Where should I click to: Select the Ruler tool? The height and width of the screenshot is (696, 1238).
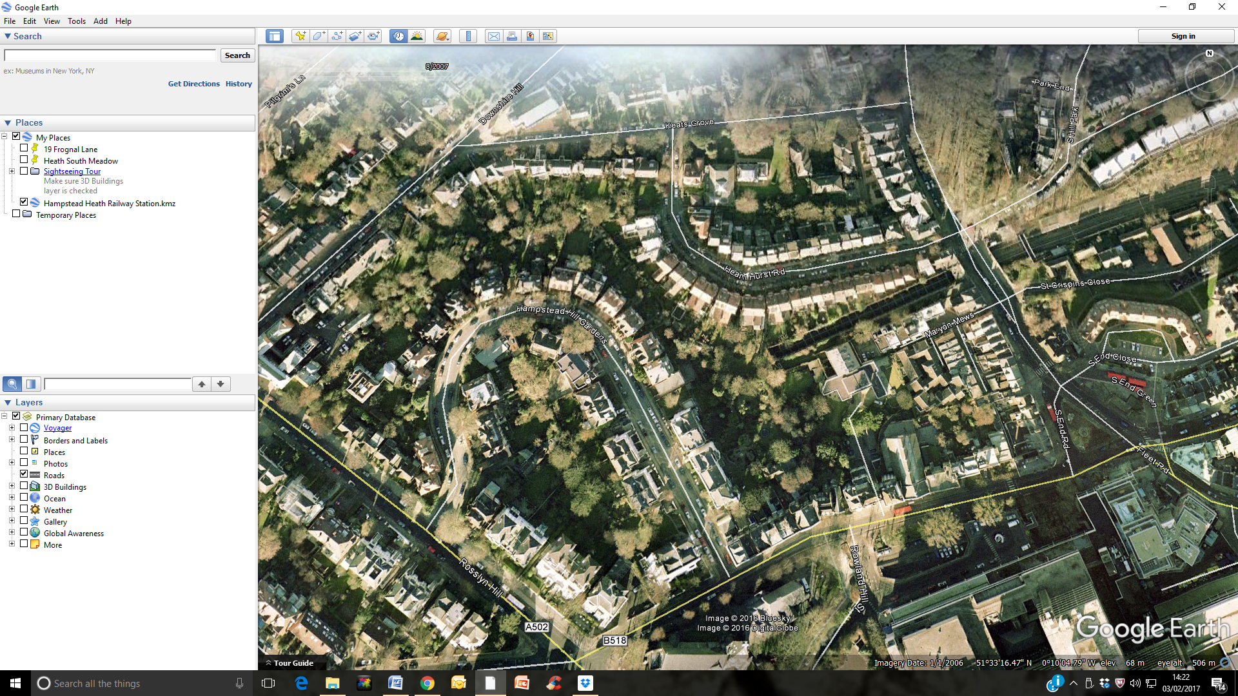pyautogui.click(x=468, y=36)
